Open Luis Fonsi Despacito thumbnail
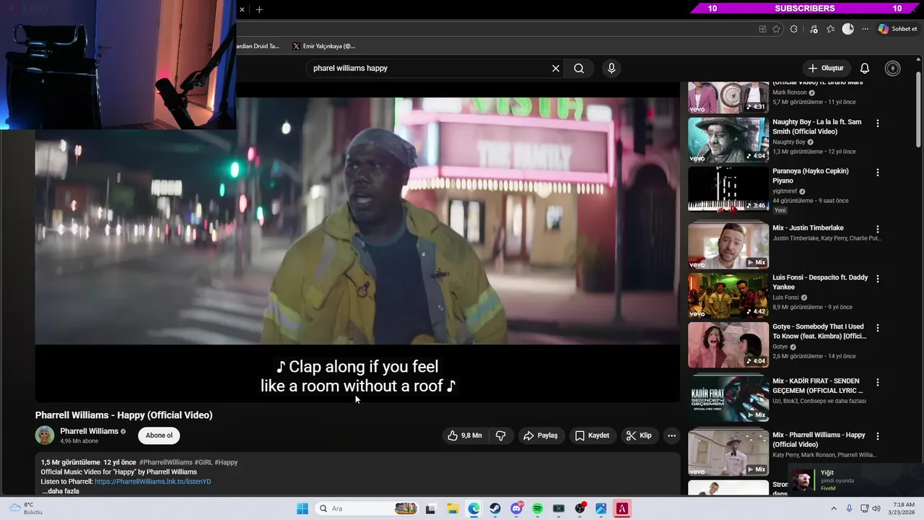The image size is (924, 520). click(728, 295)
